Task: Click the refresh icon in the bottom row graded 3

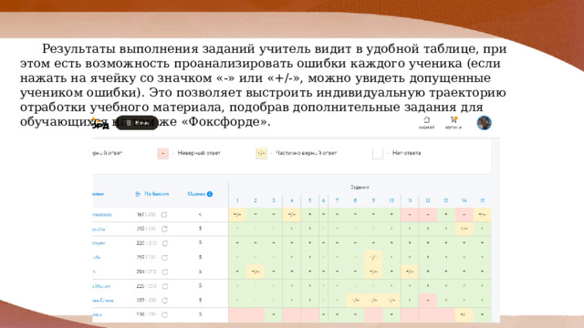Action: click(164, 314)
